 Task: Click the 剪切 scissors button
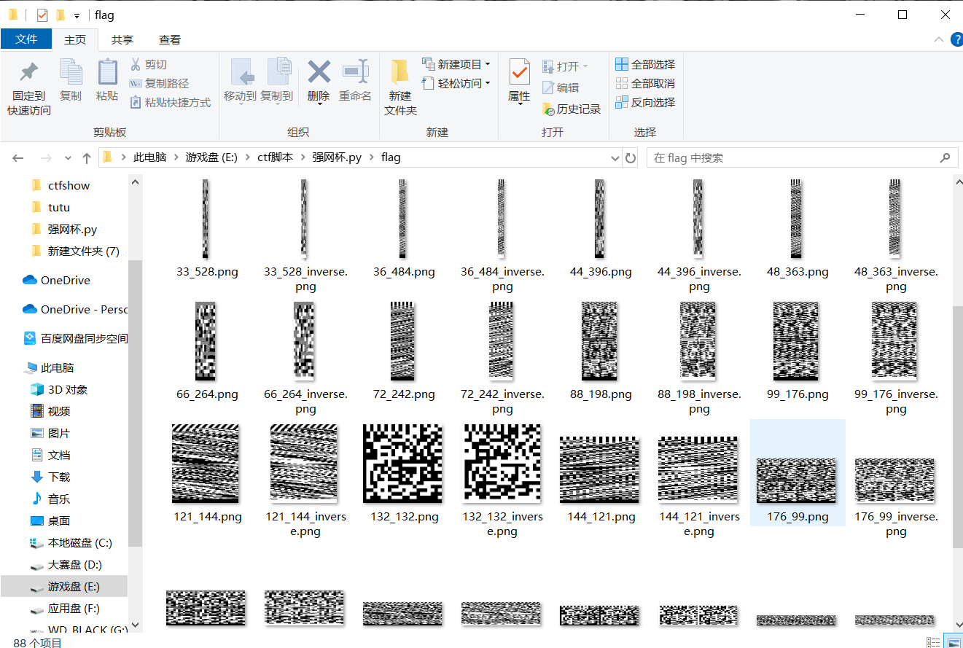(x=149, y=64)
